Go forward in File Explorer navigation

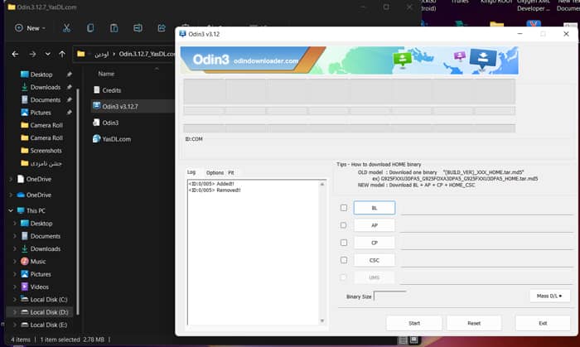(x=32, y=54)
